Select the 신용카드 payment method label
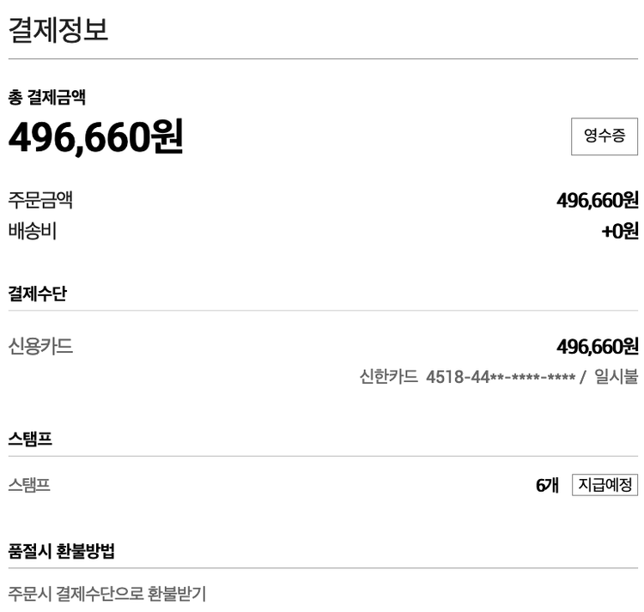Screen dimensions: 644x612 pyautogui.click(x=40, y=347)
